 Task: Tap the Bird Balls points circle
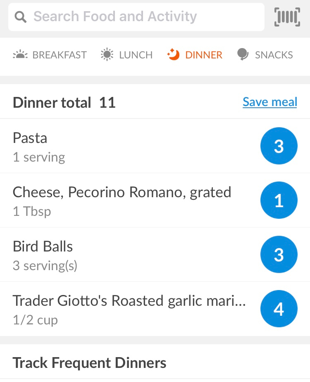(279, 254)
